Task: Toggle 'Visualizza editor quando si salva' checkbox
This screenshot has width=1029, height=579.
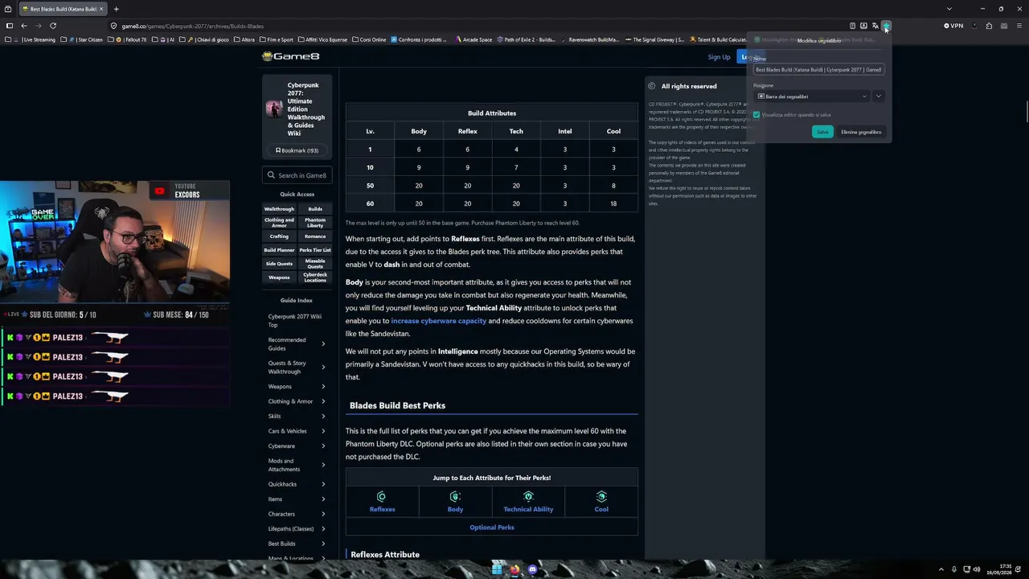Action: pos(756,115)
